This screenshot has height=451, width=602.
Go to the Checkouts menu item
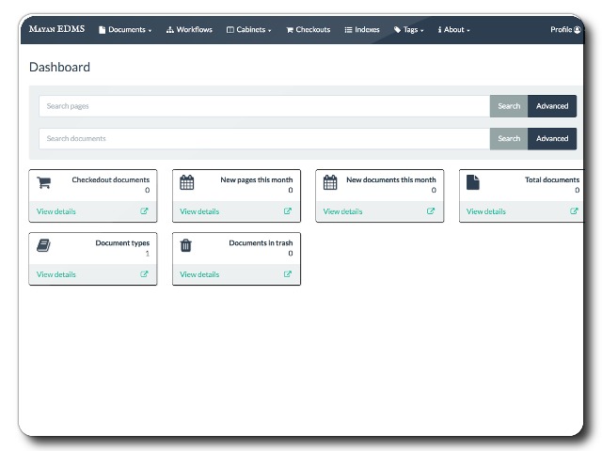(x=309, y=30)
